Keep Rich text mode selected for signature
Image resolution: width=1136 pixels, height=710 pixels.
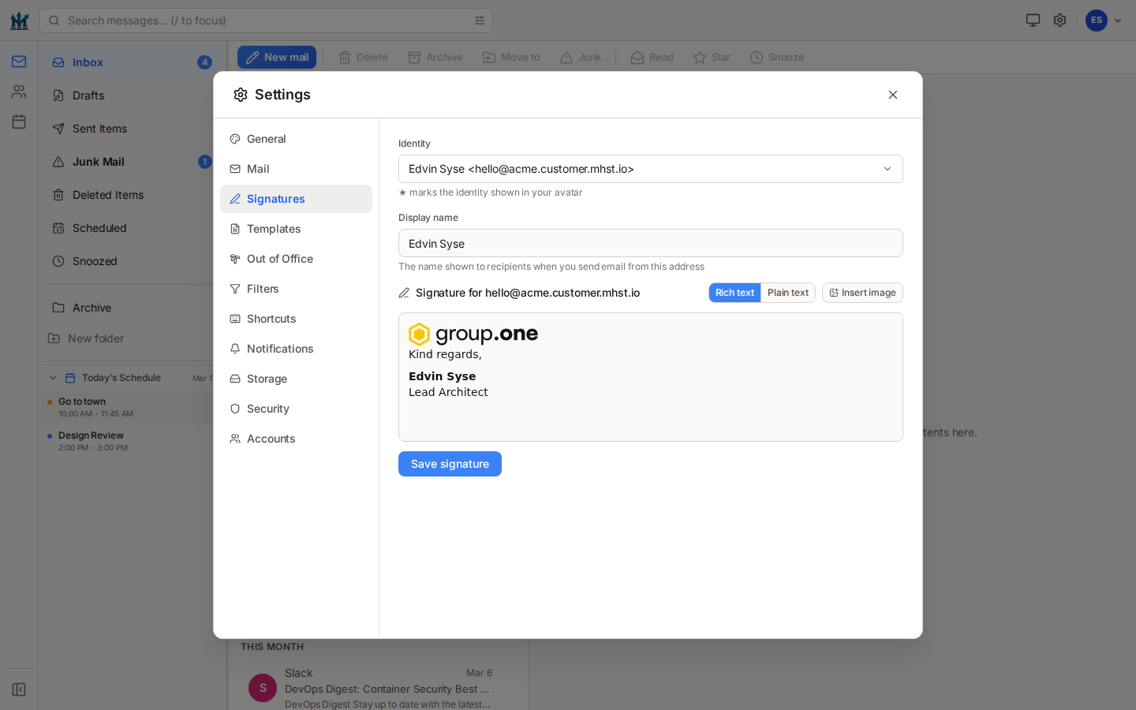tap(734, 293)
